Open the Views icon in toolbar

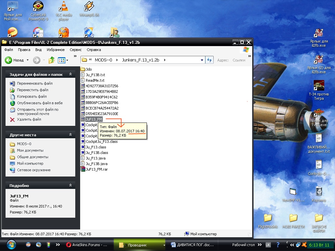pos(62,60)
